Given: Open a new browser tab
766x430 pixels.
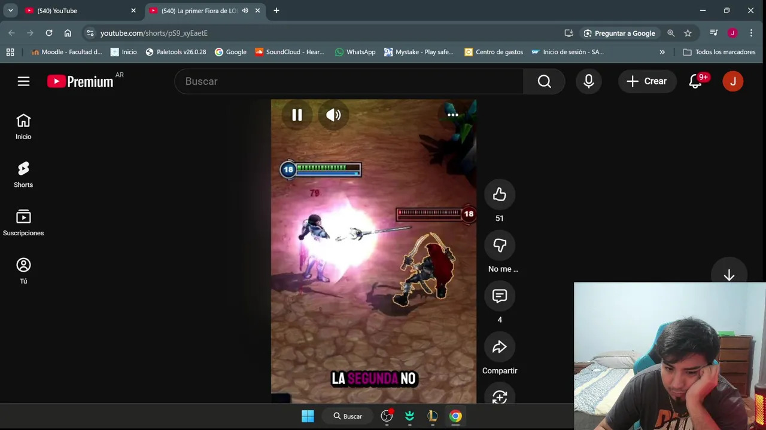Looking at the screenshot, I should coord(276,11).
